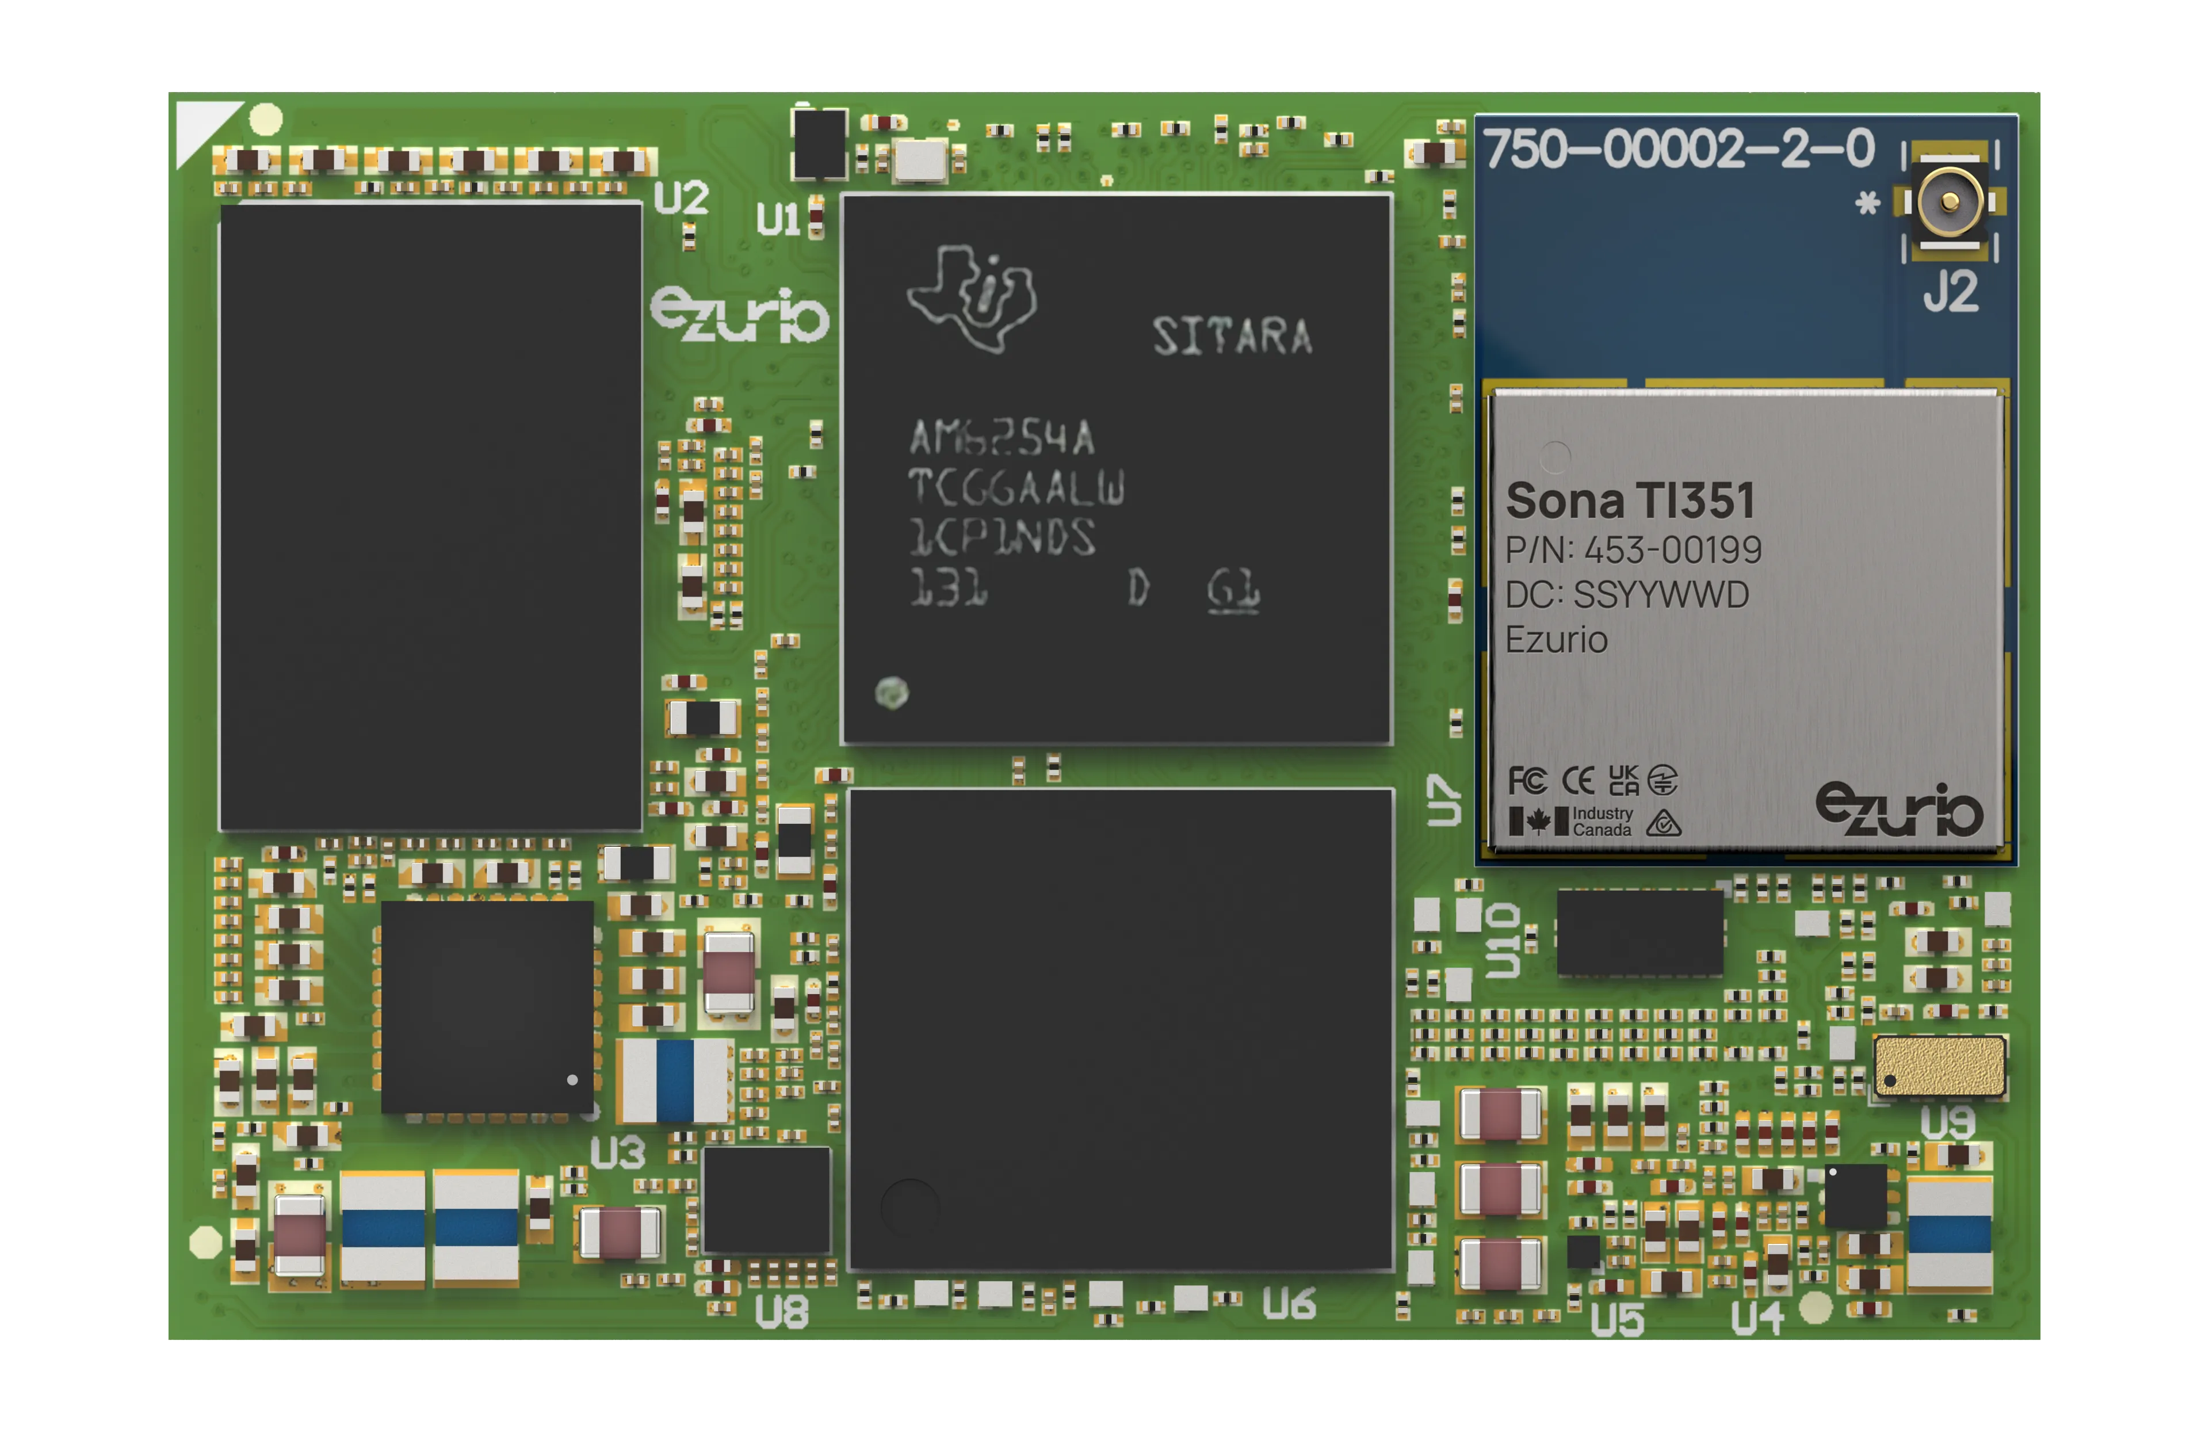
Task: Click the 'Sona TI351' module name
Action: [x=1631, y=500]
